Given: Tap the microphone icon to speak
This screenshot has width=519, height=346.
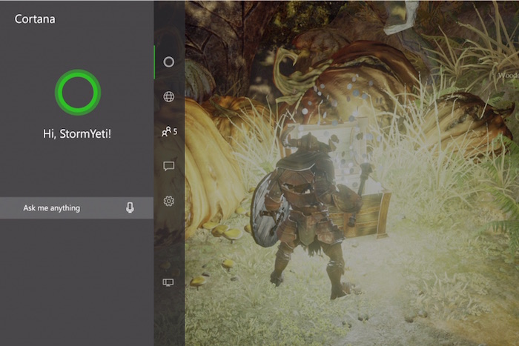Looking at the screenshot, I should 130,208.
